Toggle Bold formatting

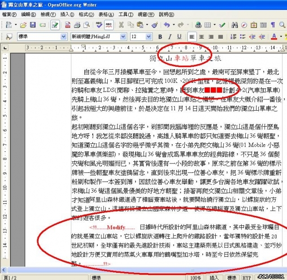coord(160,37)
